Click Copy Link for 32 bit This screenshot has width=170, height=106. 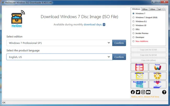click(x=149, y=50)
